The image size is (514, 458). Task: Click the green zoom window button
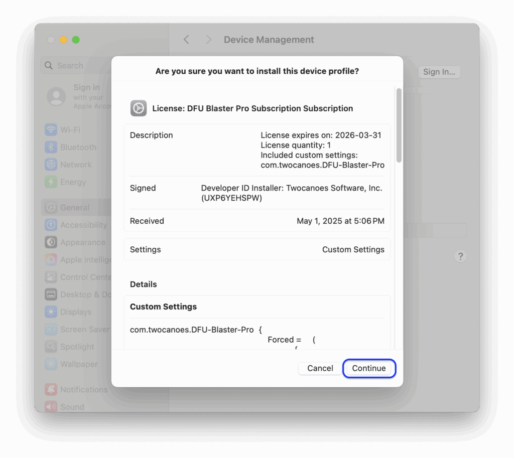click(76, 40)
